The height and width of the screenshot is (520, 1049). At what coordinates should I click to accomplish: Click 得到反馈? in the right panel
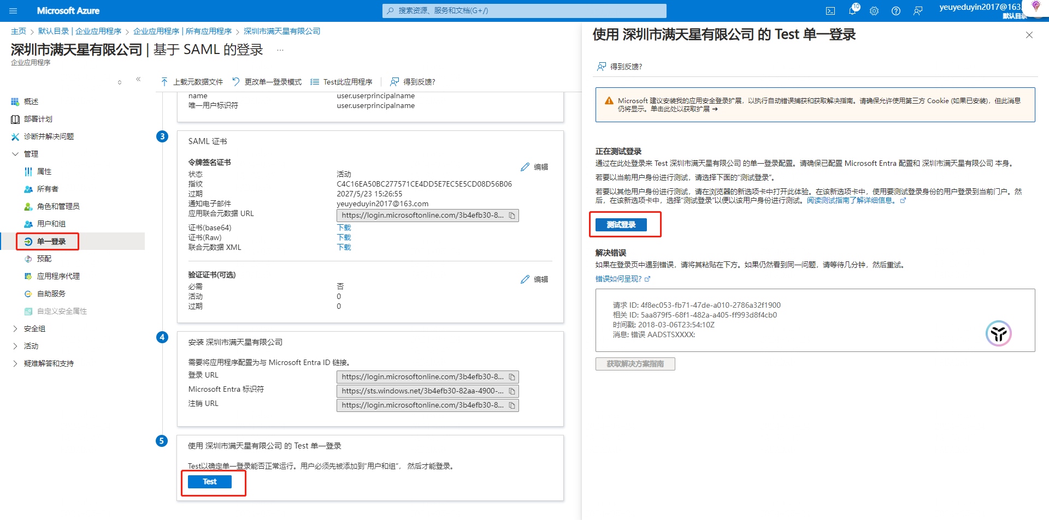[x=620, y=67]
